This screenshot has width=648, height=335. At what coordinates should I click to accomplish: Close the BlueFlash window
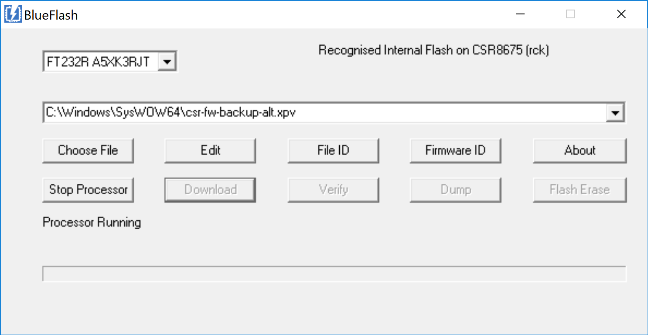(x=621, y=14)
